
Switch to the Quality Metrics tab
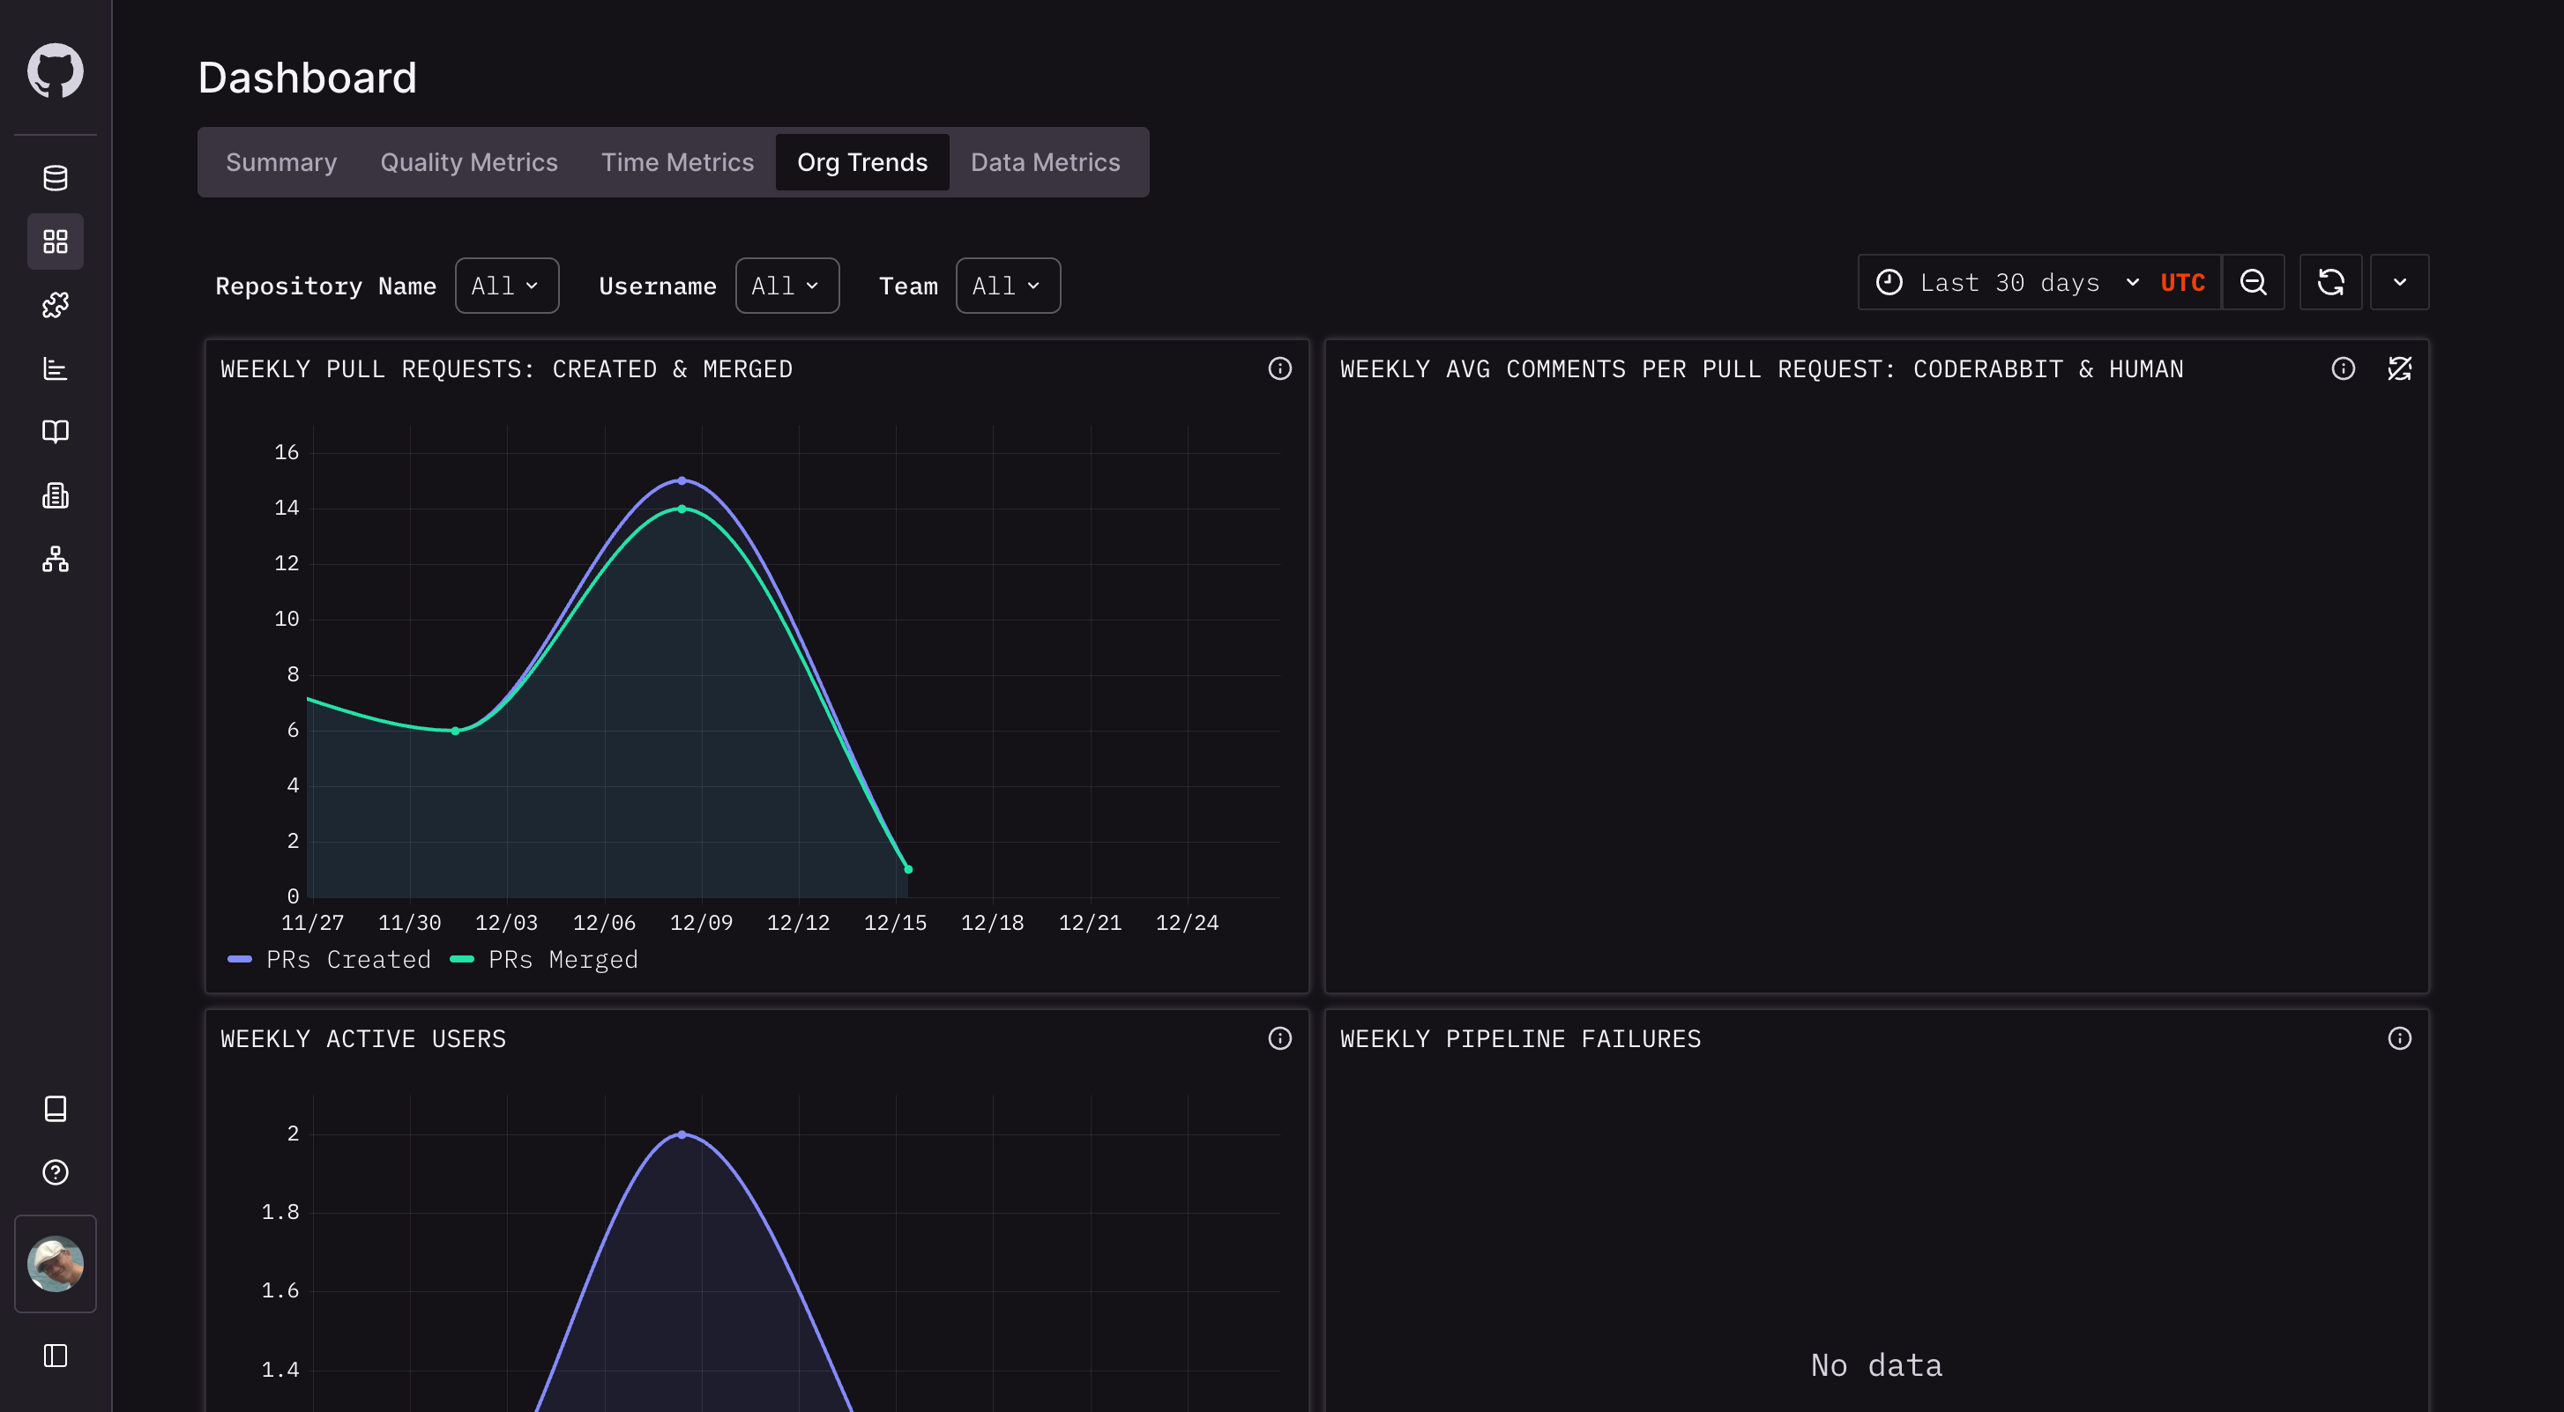469,162
